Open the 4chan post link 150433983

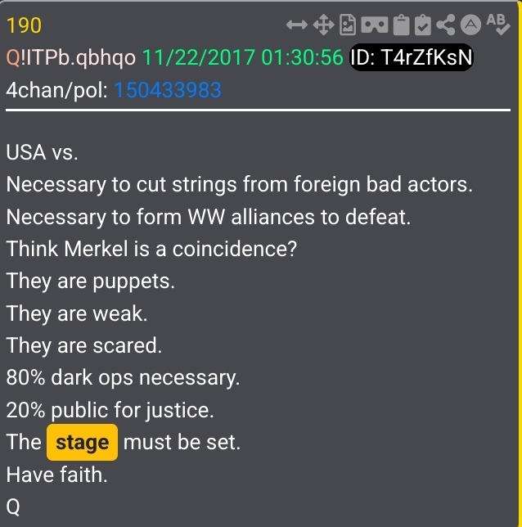168,90
